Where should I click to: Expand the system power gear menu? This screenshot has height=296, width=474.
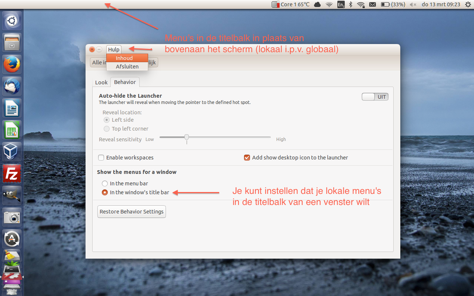468,4
